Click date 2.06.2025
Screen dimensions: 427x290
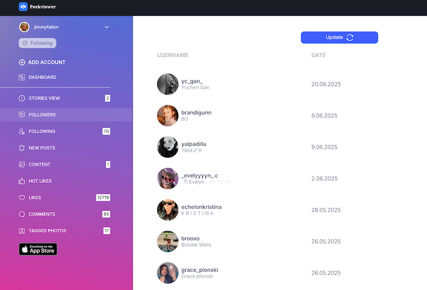[x=325, y=179]
